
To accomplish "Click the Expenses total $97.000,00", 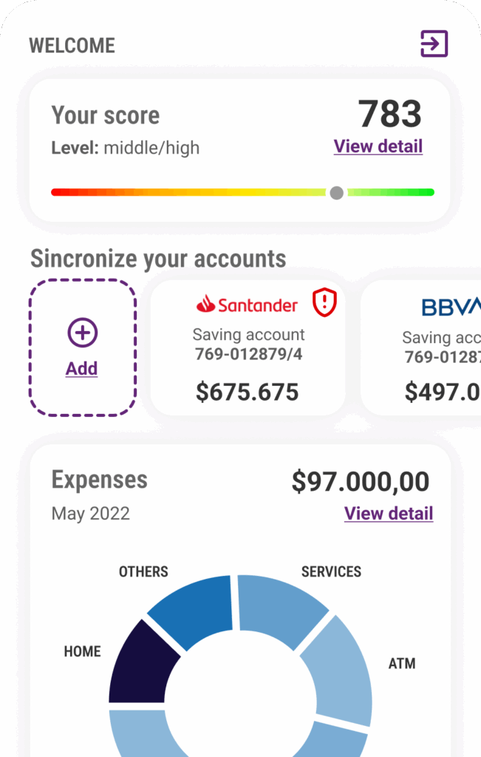I will click(x=360, y=481).
